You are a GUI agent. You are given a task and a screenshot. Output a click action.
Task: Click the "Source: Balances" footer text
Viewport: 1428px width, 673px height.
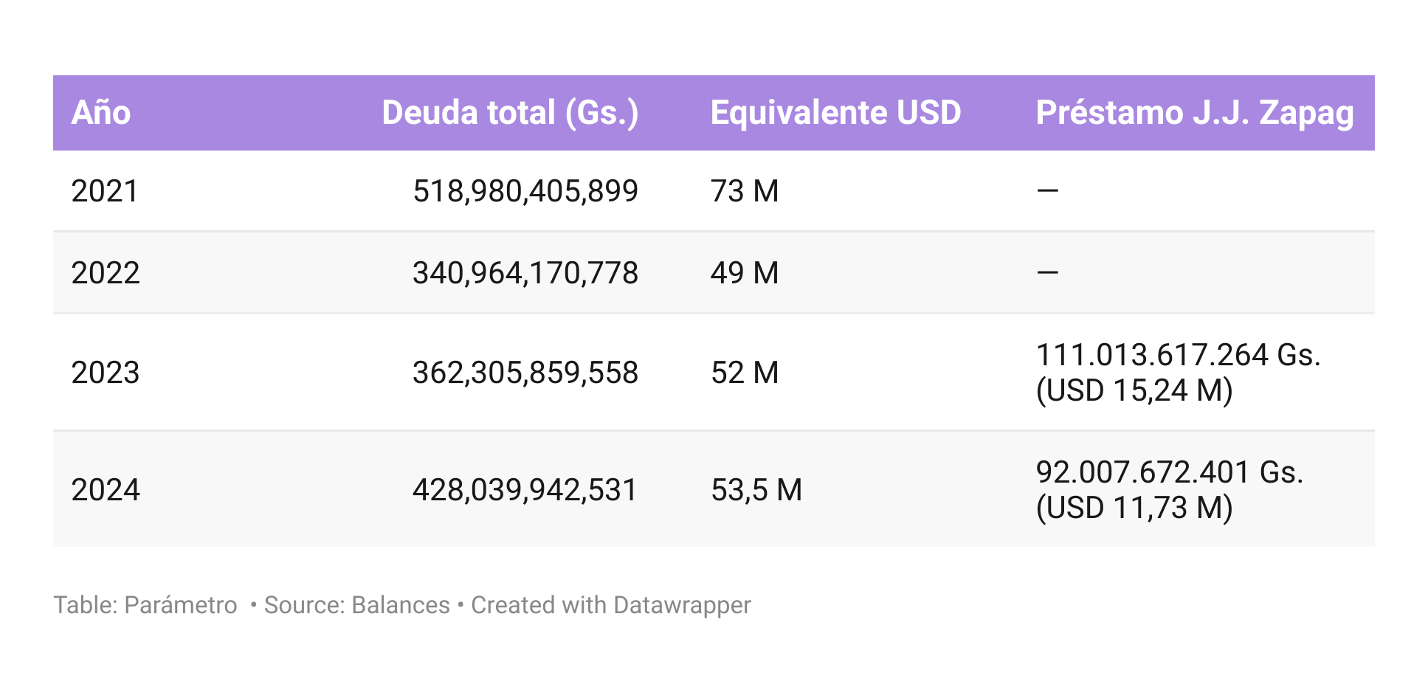click(356, 605)
